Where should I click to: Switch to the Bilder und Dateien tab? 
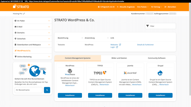point(119,58)
